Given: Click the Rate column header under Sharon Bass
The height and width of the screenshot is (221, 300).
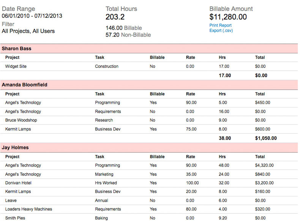Looking at the screenshot, I should coord(190,58).
